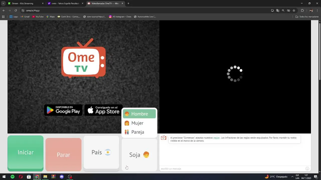Open the zoom level icon
The width and height of the screenshot is (321, 180).
(283, 10)
